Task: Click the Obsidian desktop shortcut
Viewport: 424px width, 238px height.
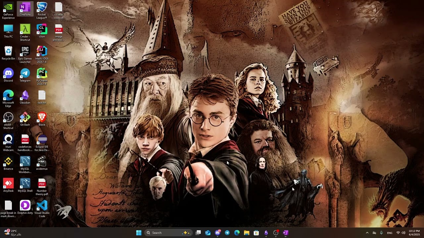Action: tap(25, 98)
